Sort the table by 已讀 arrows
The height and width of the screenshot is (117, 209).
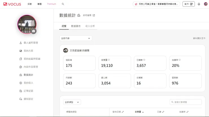click(163, 112)
